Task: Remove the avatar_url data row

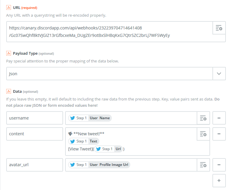Action: pyautogui.click(x=219, y=165)
